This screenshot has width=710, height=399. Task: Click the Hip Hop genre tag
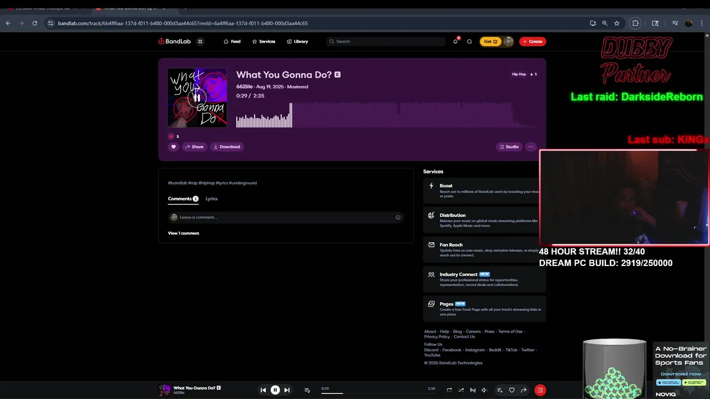point(519,74)
